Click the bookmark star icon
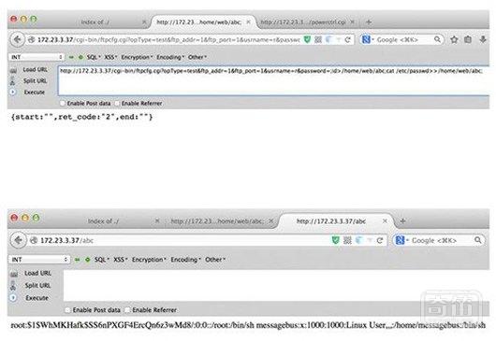 (x=454, y=40)
